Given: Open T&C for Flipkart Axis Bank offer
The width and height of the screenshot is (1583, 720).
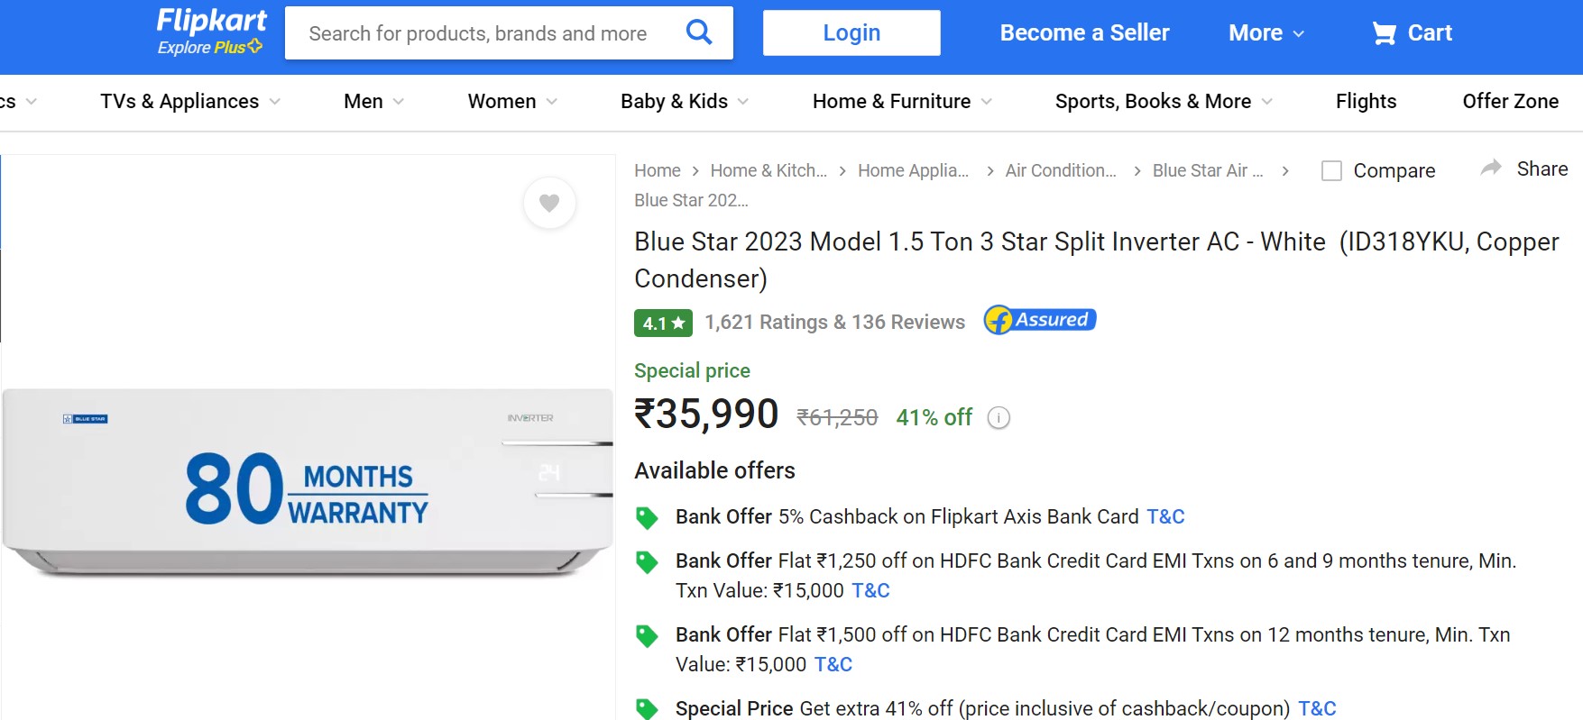Looking at the screenshot, I should pos(1165,516).
